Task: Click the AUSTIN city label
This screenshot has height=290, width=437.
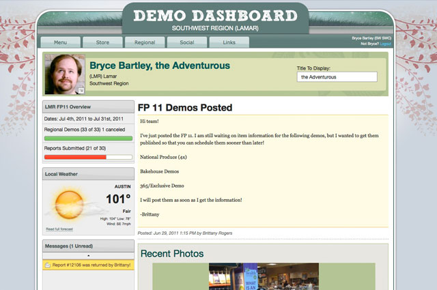Action: click(122, 186)
